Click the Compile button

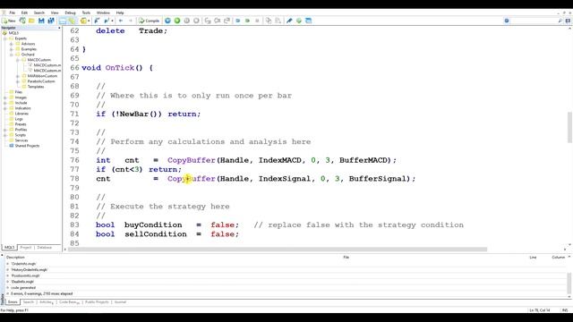[x=150, y=21]
